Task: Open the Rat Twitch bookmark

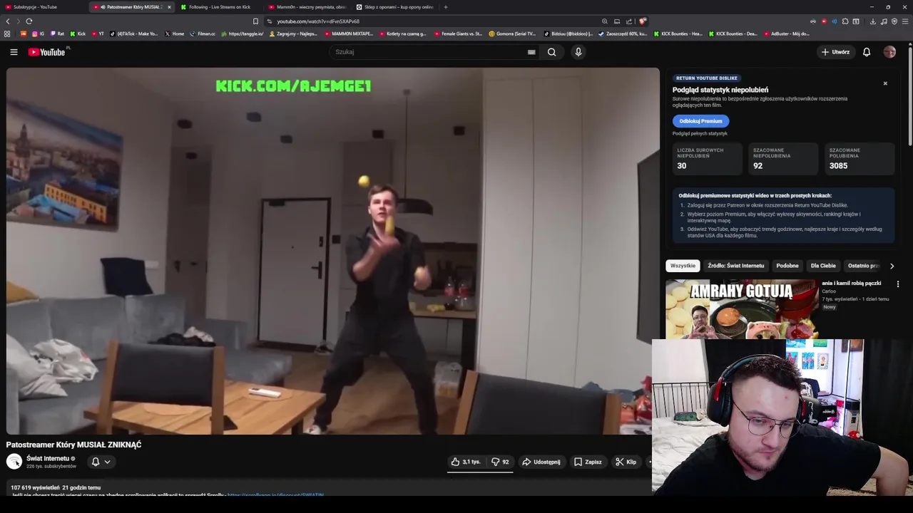Action: [57, 33]
